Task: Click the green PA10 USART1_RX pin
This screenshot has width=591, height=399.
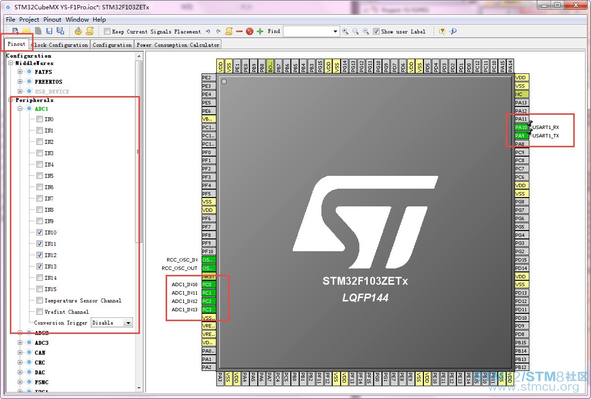Action: pyautogui.click(x=521, y=128)
